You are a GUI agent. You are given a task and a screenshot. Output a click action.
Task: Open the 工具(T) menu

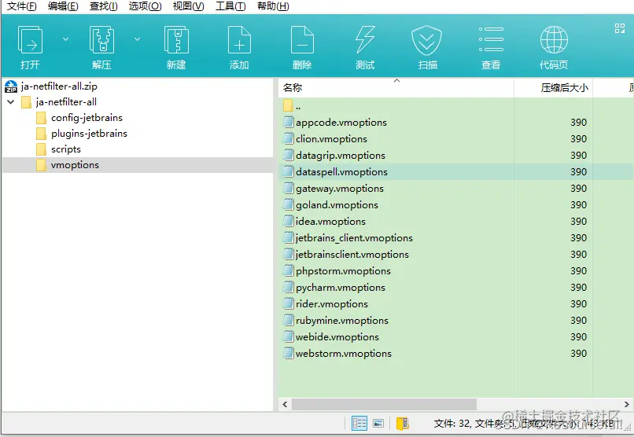click(x=230, y=6)
